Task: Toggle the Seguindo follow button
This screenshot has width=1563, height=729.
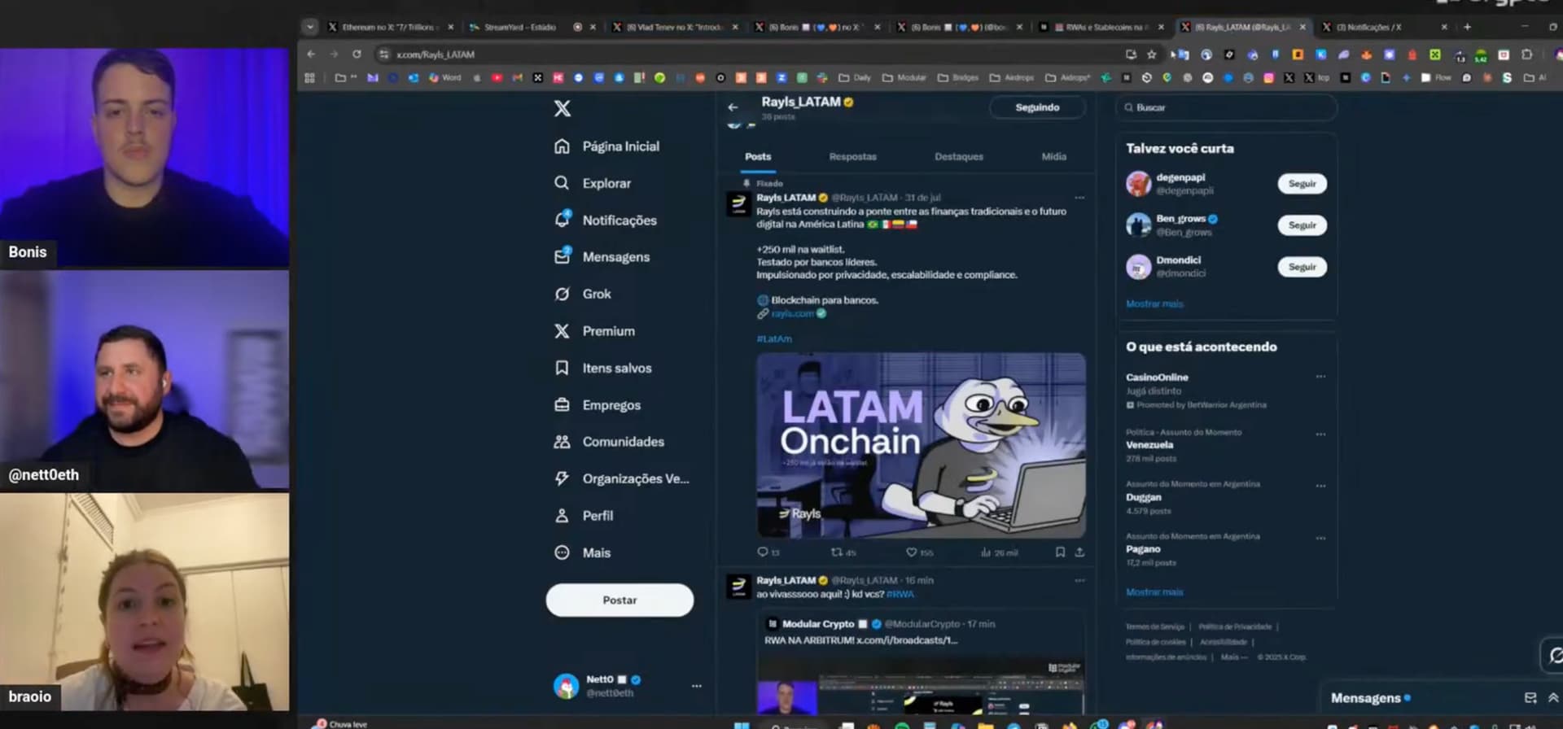Action: (1037, 107)
